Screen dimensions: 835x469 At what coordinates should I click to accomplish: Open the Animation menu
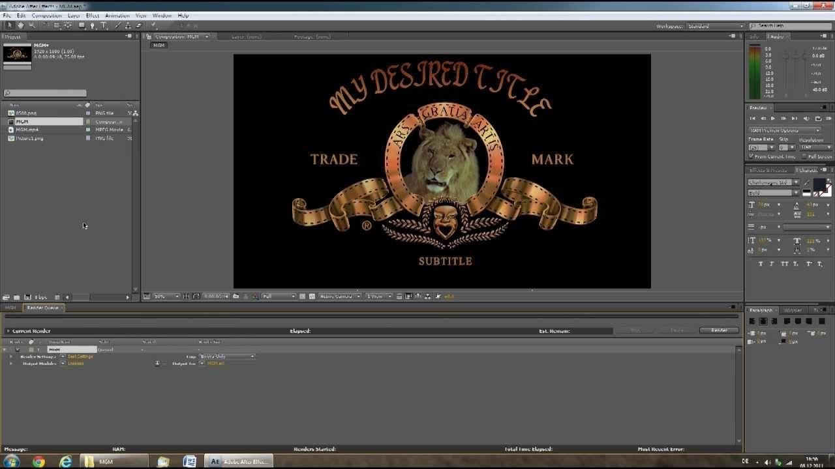point(117,15)
